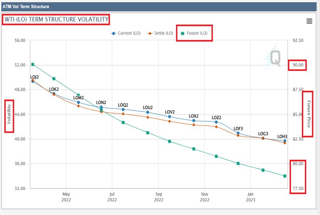Click the LOM2 data point label

pyautogui.click(x=78, y=98)
